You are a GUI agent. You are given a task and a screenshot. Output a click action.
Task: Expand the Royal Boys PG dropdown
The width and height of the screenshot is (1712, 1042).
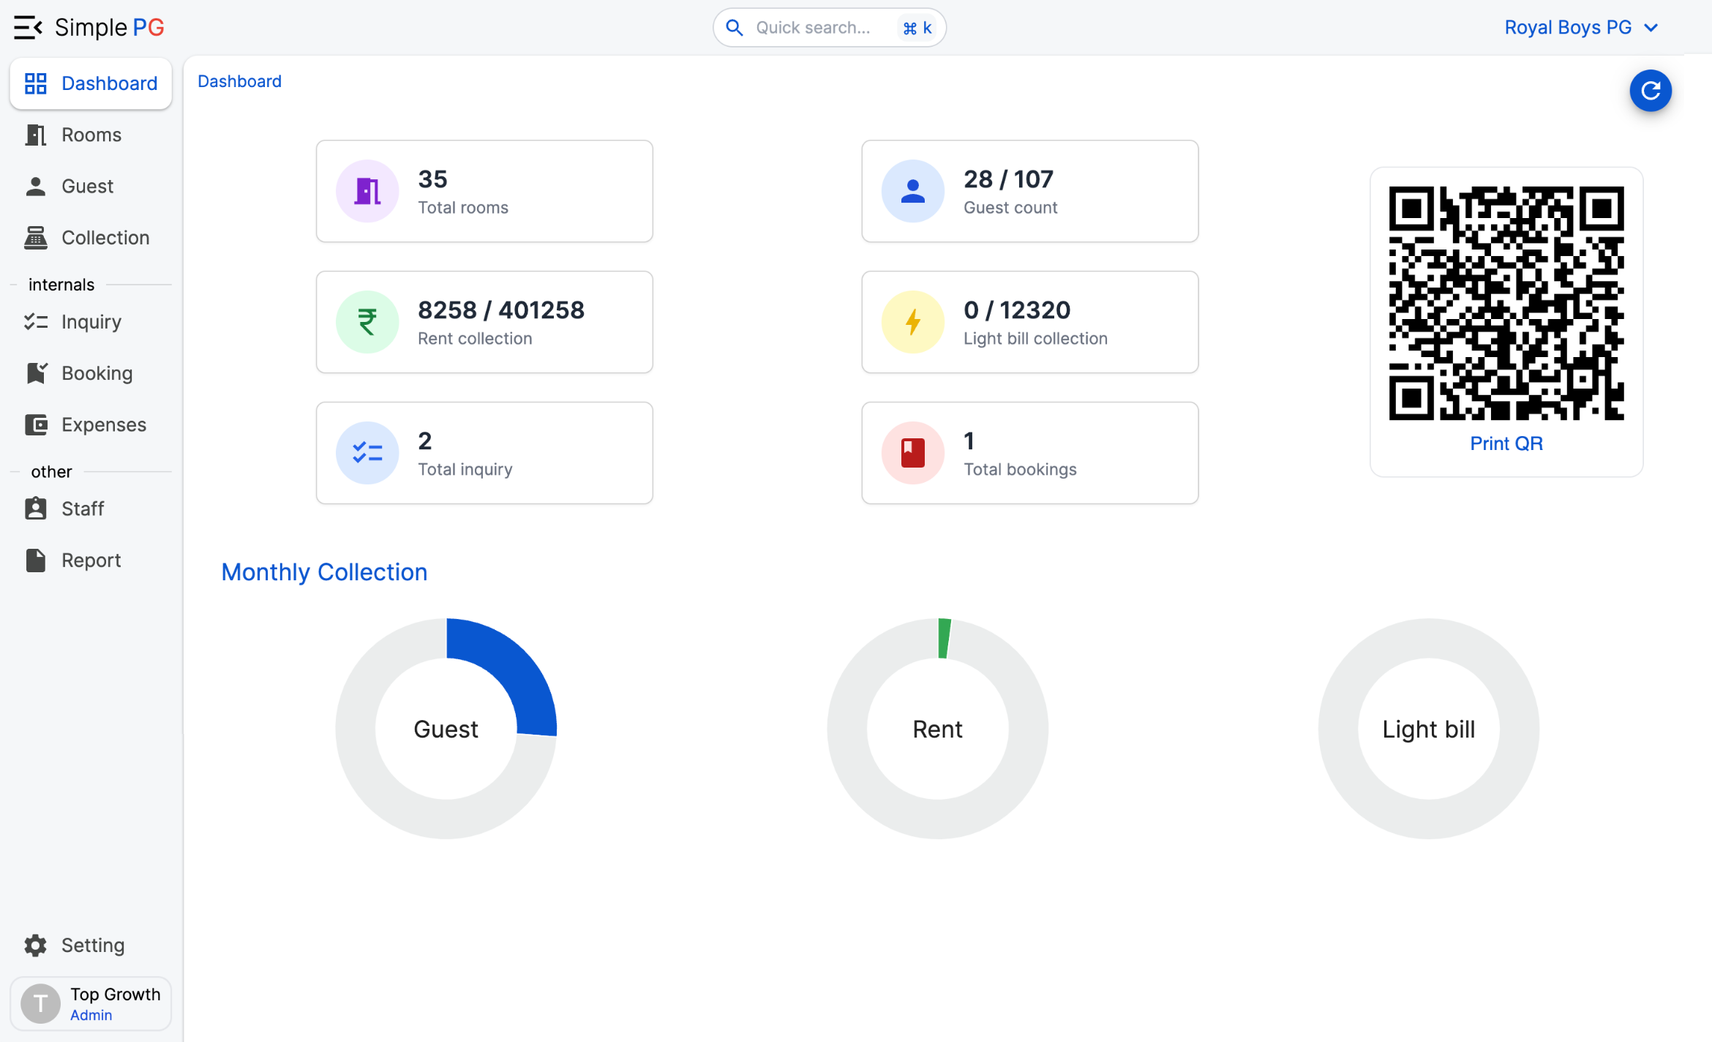[x=1580, y=28]
